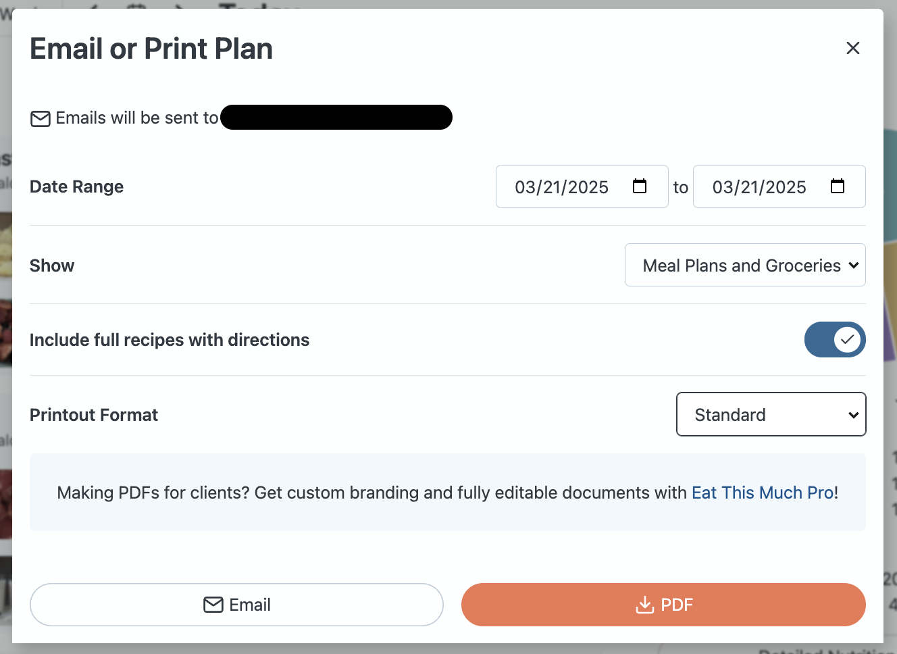Toggle off include full recipes with directions
The image size is (897, 654).
click(834, 339)
